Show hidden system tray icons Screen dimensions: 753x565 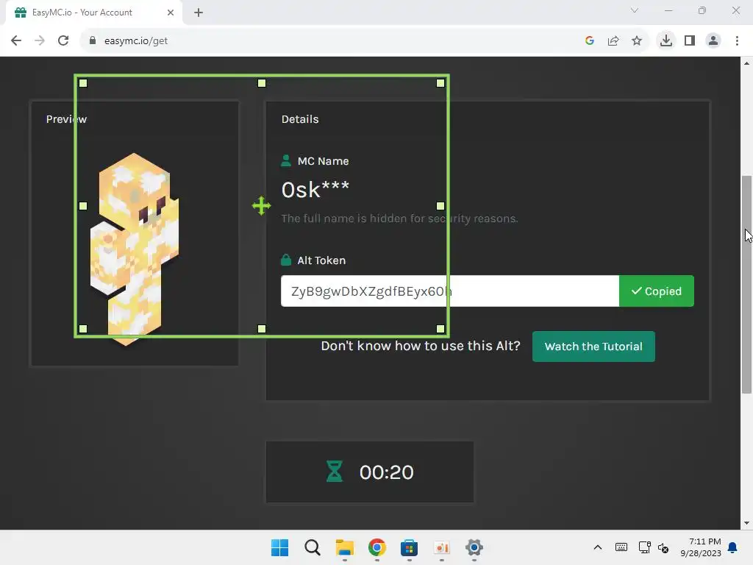pyautogui.click(x=597, y=547)
